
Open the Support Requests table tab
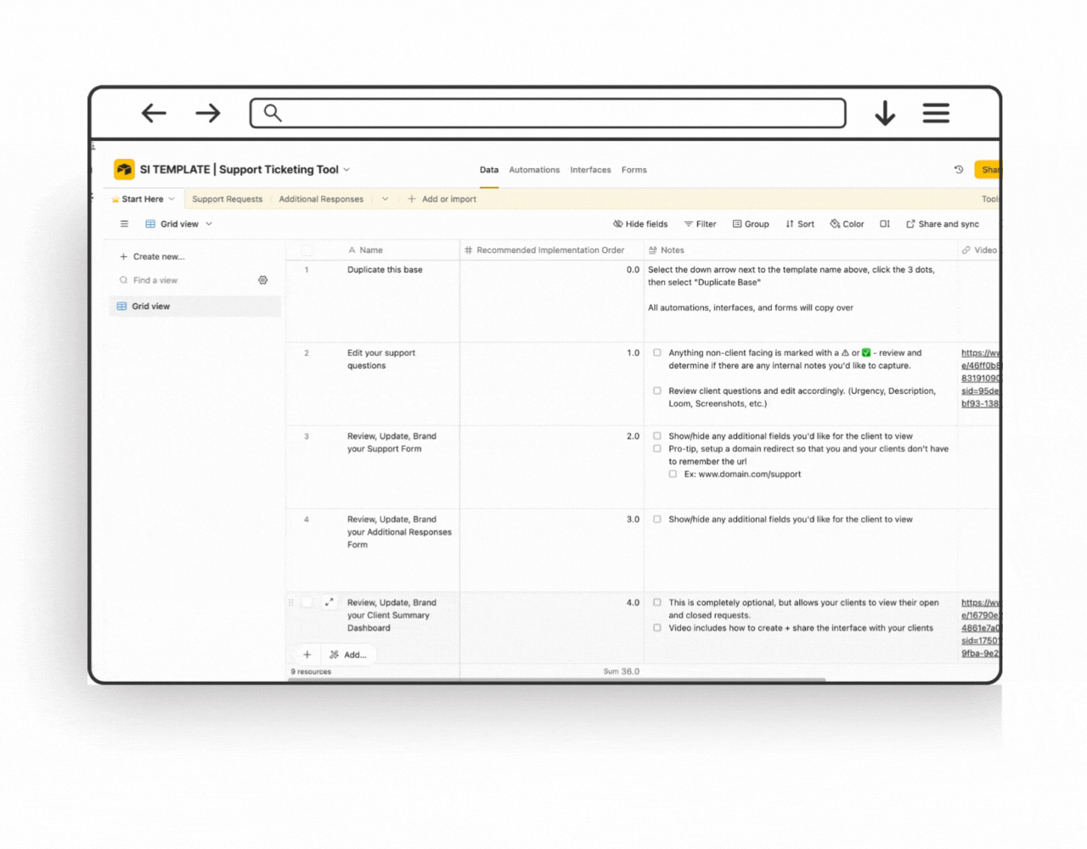(x=227, y=200)
